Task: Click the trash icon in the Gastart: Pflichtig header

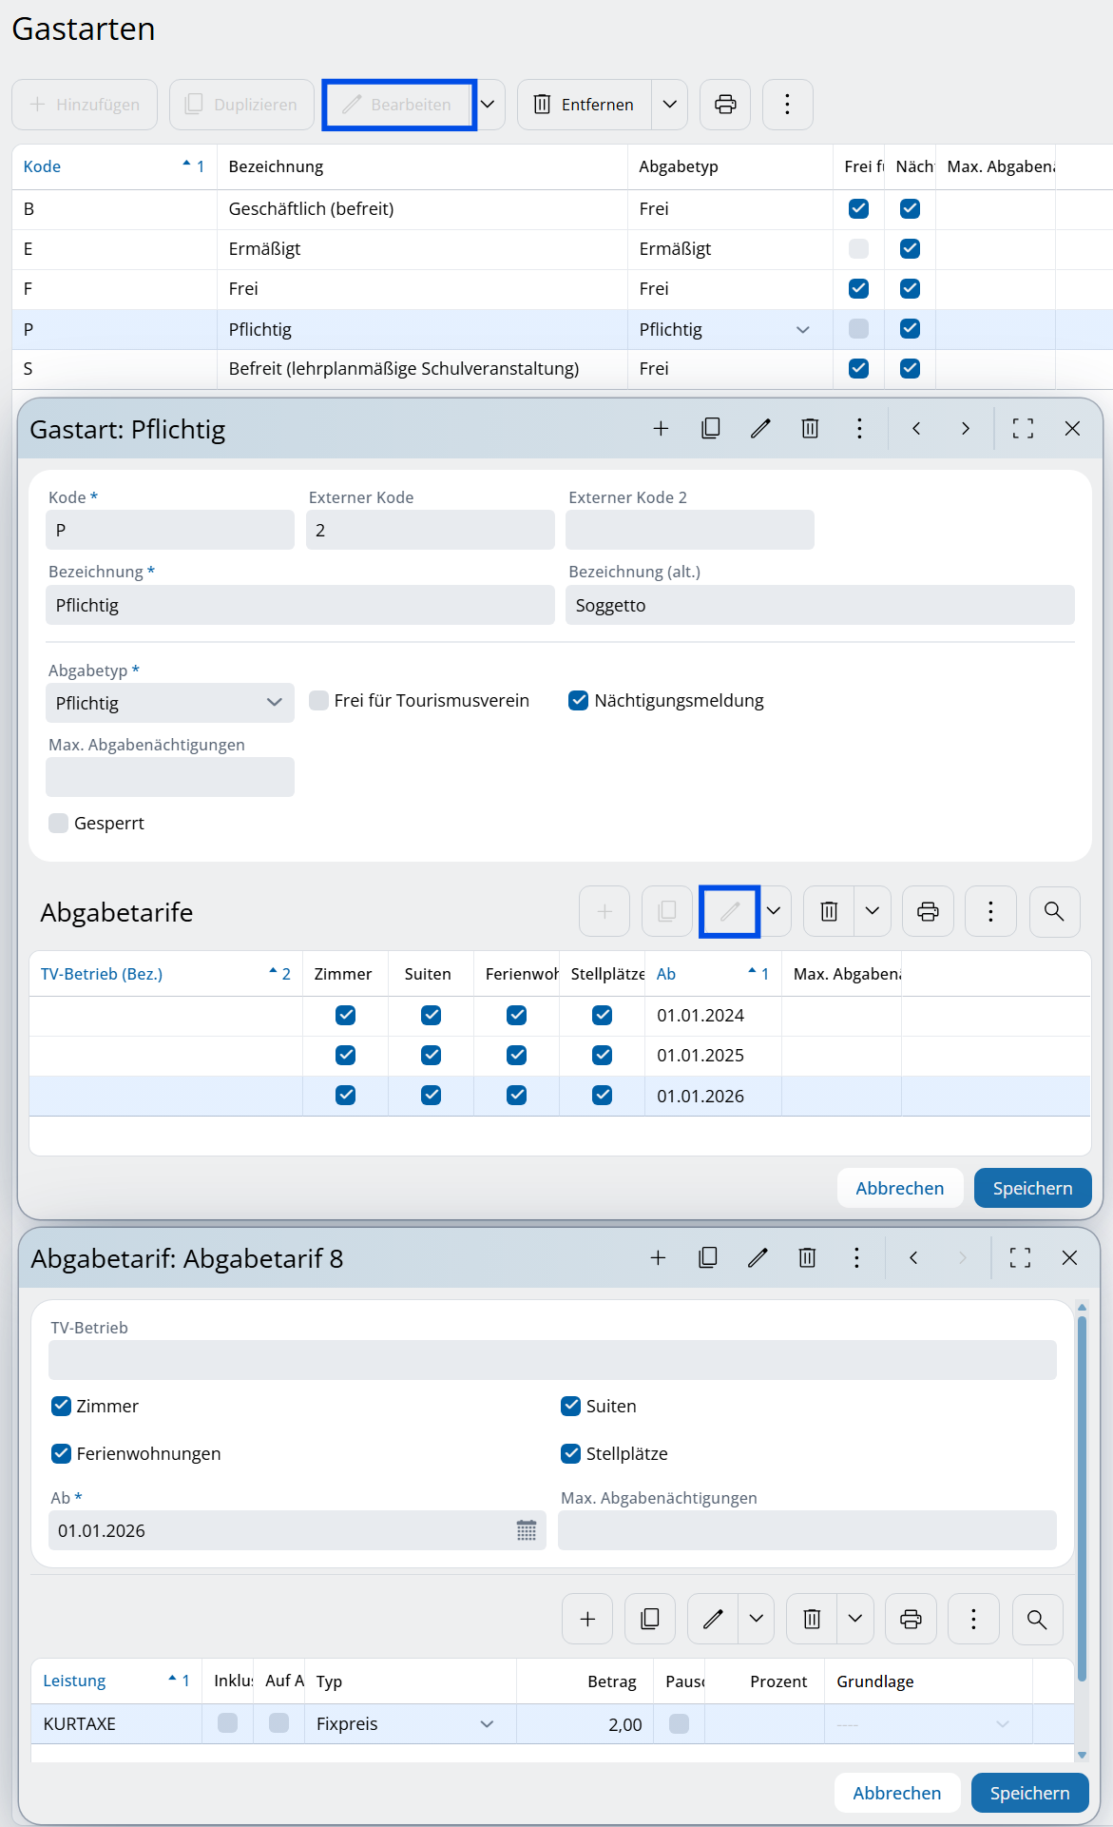Action: [810, 429]
